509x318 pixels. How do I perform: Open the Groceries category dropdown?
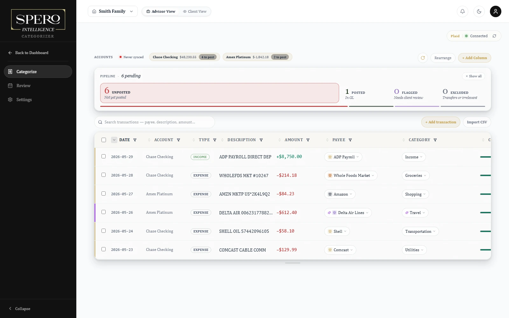pyautogui.click(x=415, y=176)
